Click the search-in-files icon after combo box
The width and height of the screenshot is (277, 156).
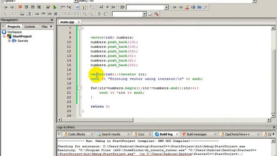pyautogui.click(x=150, y=14)
